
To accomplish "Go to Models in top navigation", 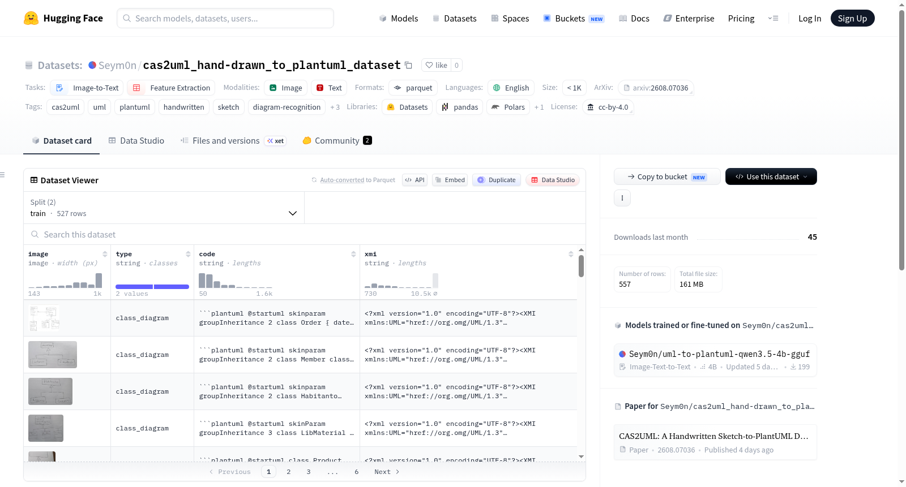I will pos(399,18).
